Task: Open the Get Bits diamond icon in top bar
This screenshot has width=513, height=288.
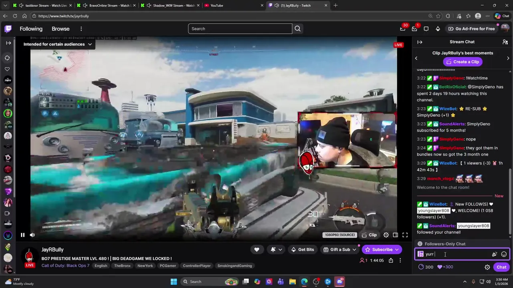Action: pos(438,29)
